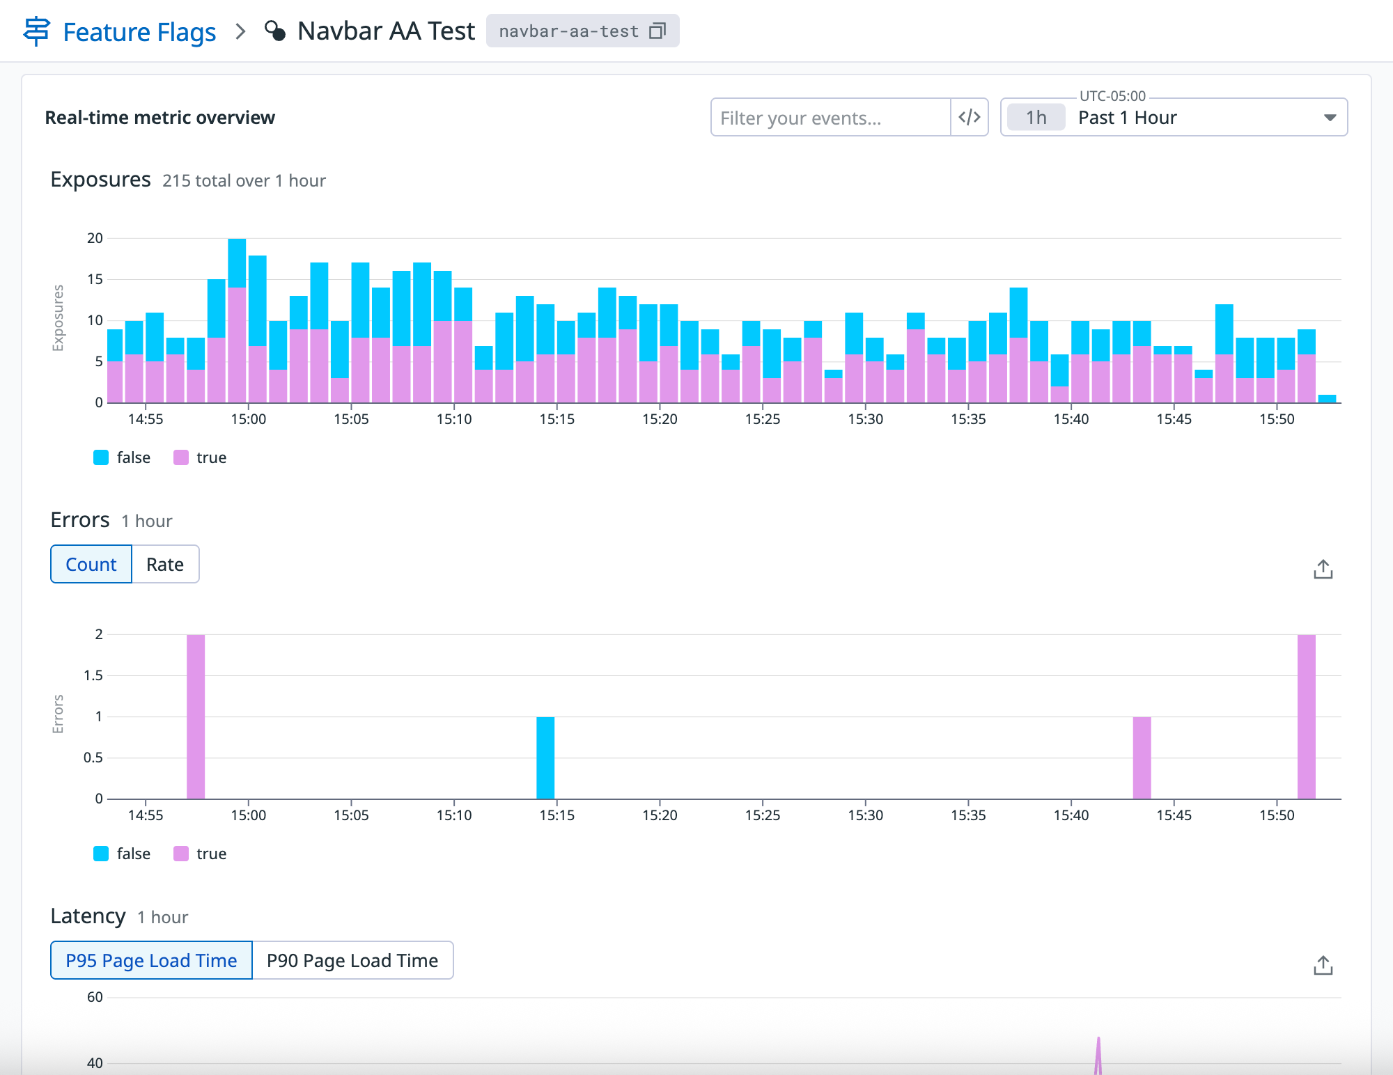Click the flag toggle icon beside Navbar AA Test
Image resolution: width=1393 pixels, height=1075 pixels.
point(275,31)
